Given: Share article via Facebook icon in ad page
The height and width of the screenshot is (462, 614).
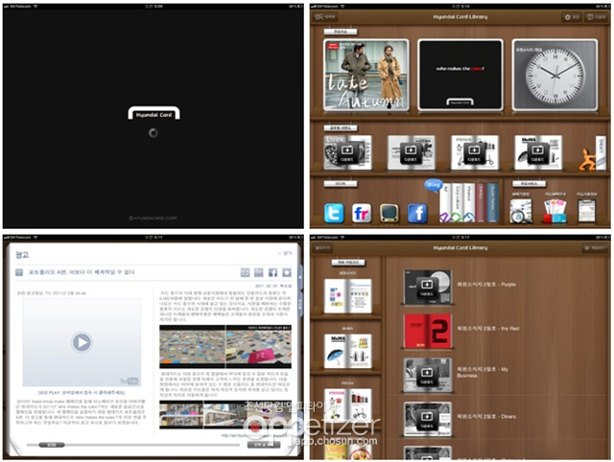Looking at the screenshot, I should coord(272,272).
